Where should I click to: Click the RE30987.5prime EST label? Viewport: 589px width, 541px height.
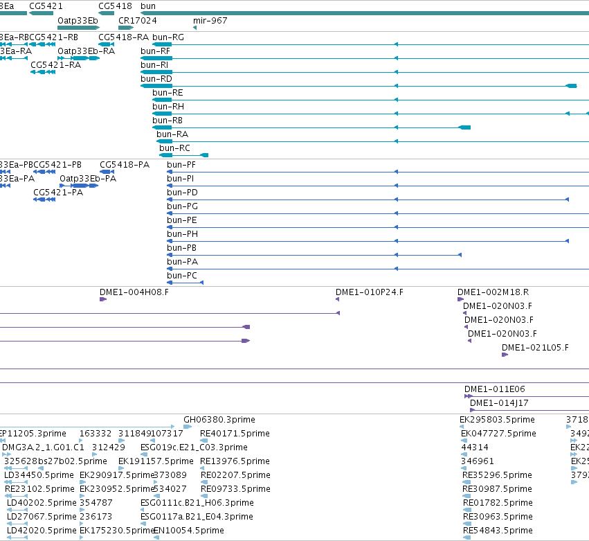(498, 489)
